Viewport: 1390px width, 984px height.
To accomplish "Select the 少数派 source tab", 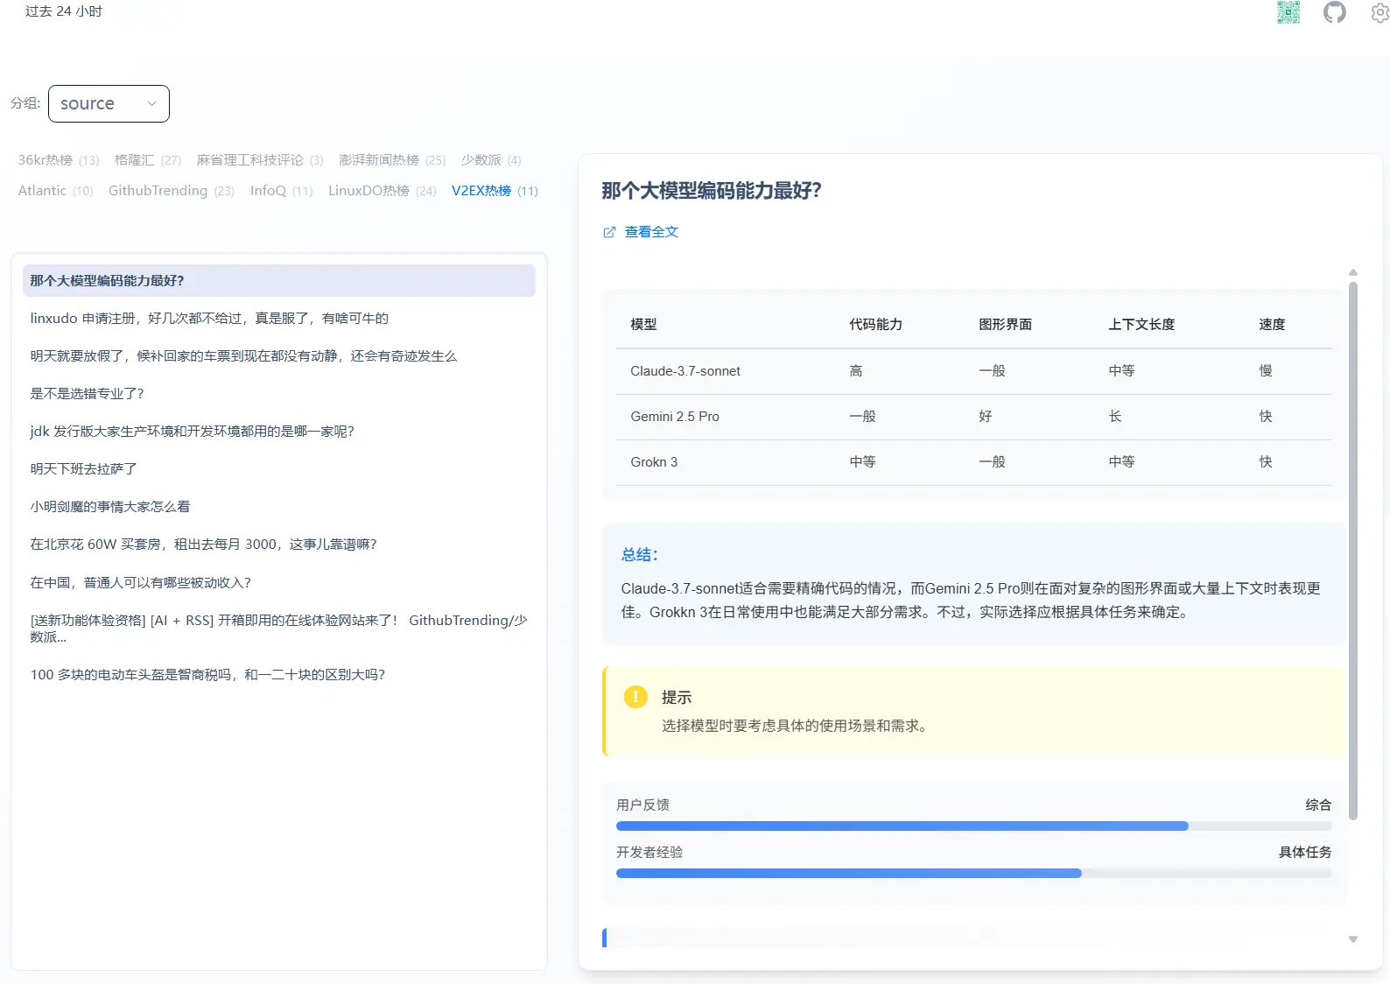I will point(491,160).
